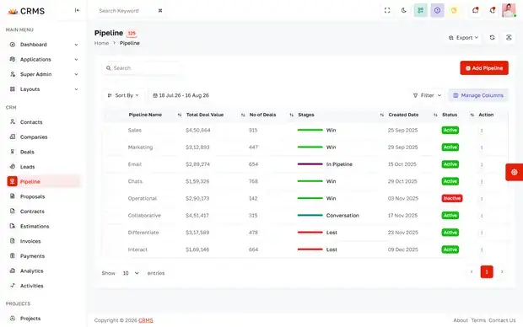Sort by Created Date column arrows

click(435, 115)
